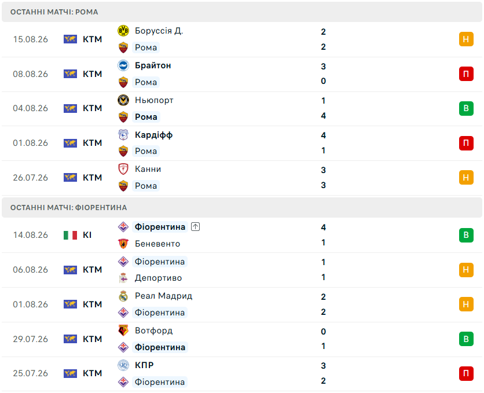Click the Cardiff club crest
This screenshot has width=484, height=393.
(x=123, y=135)
